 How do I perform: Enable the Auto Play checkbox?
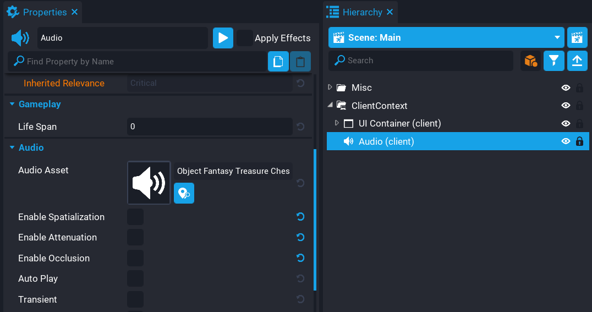[135, 278]
